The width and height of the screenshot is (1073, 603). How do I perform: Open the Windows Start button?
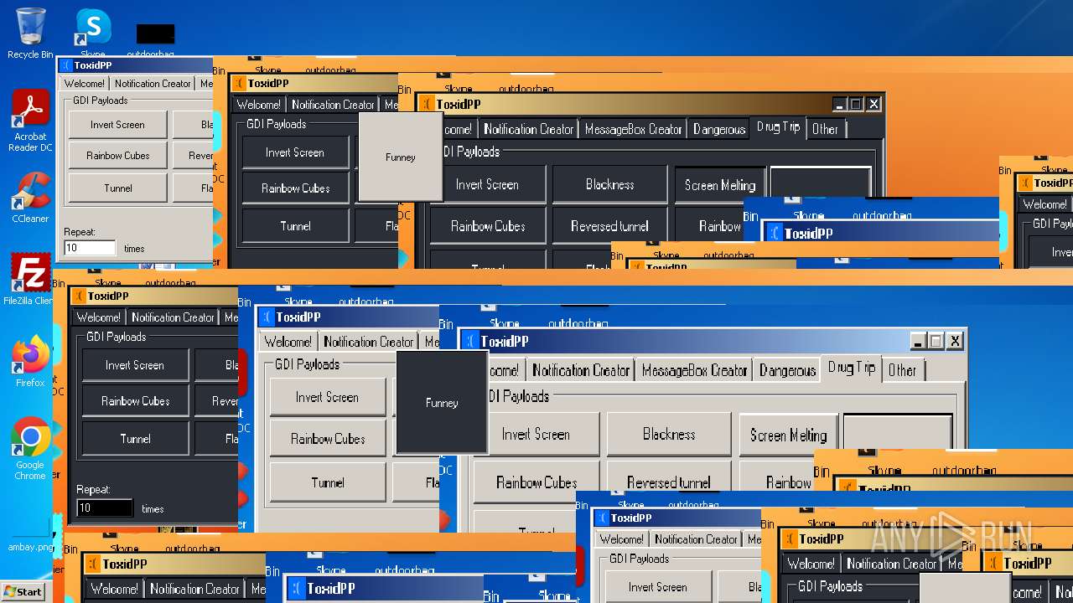pos(23,591)
